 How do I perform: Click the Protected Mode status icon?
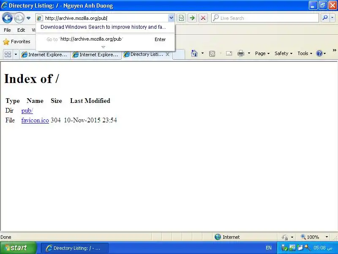pos(285,237)
